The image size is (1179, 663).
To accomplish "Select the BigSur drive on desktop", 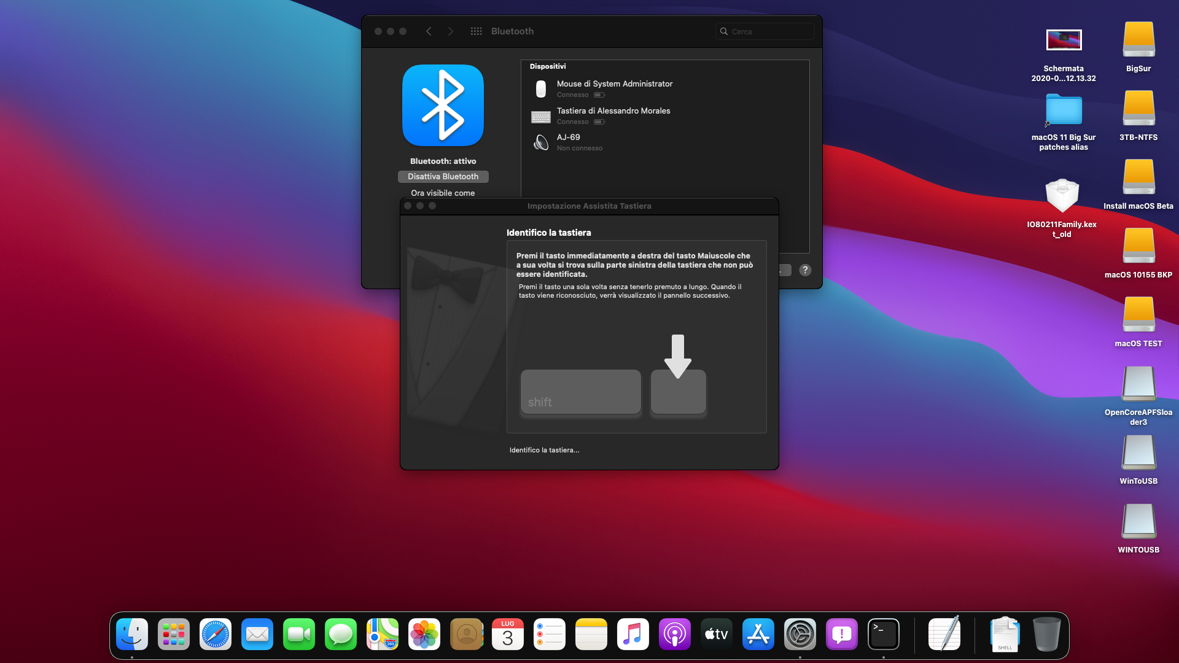I will [x=1138, y=40].
